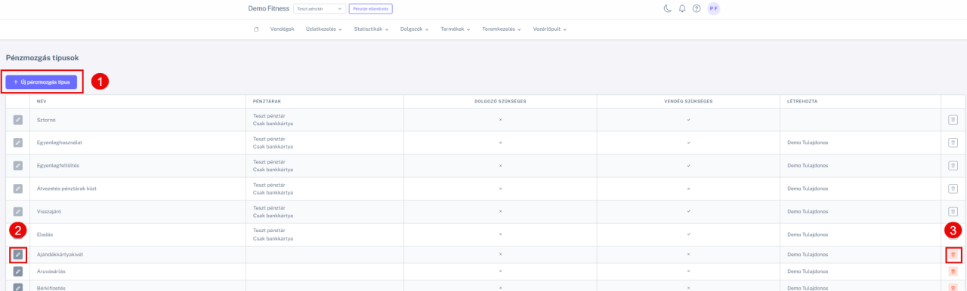
Task: Click the Új pénzmozgás típus button
Action: point(42,81)
